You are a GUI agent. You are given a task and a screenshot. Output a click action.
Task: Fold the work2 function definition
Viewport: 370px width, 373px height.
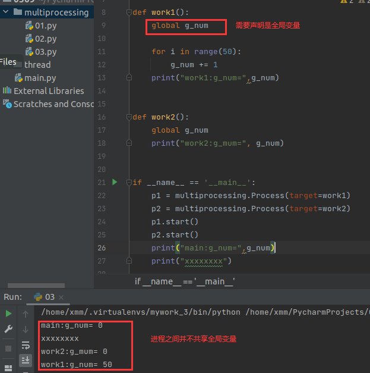129,117
